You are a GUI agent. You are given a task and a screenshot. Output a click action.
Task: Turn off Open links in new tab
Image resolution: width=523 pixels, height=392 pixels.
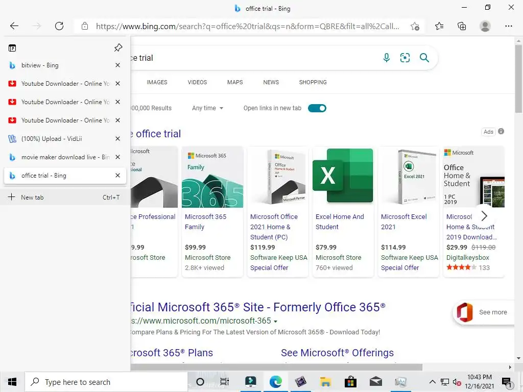pyautogui.click(x=317, y=108)
